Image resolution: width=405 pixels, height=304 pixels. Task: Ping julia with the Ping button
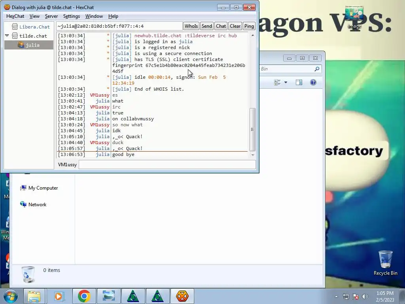pos(249,26)
